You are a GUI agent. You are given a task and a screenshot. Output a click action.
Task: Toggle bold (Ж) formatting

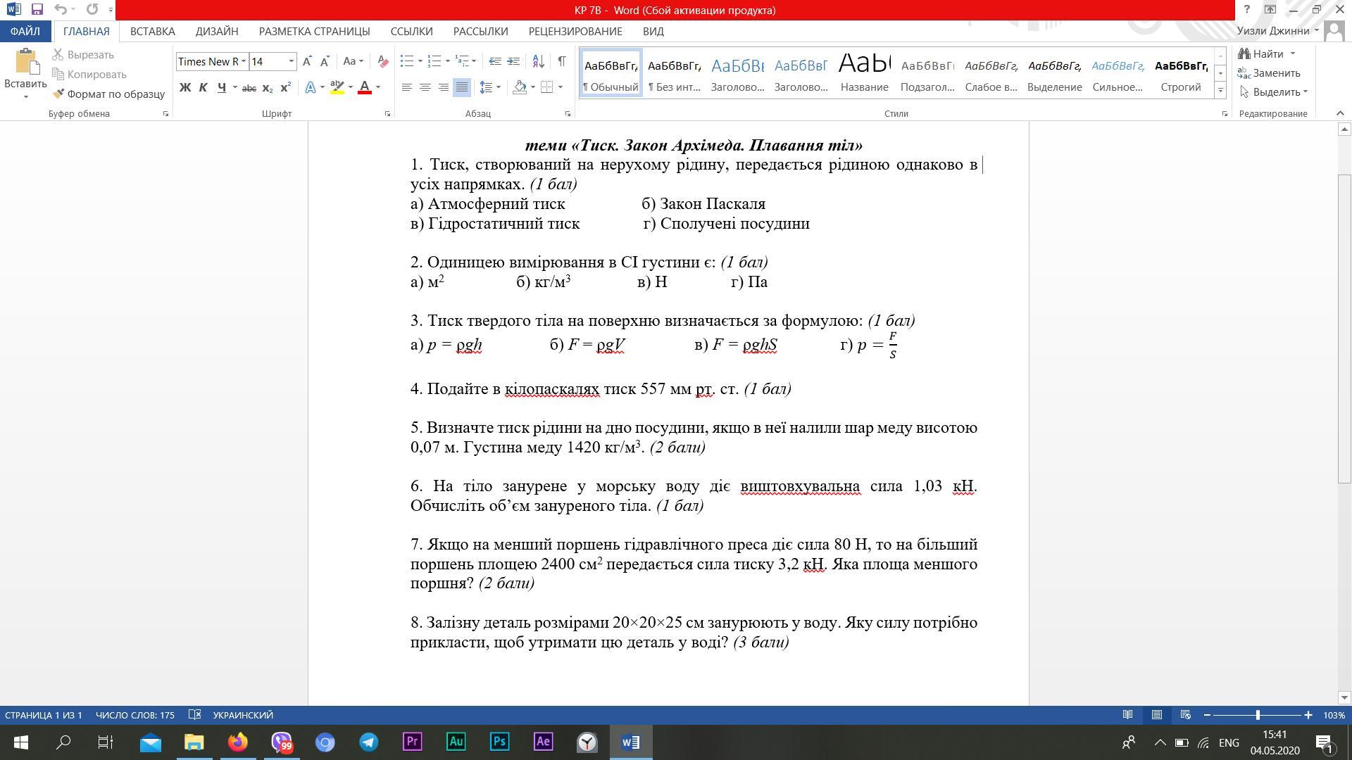point(184,87)
